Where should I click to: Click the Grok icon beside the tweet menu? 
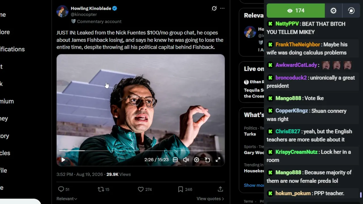click(x=214, y=8)
